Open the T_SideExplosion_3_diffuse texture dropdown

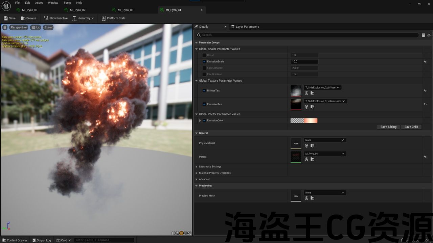pyautogui.click(x=322, y=87)
